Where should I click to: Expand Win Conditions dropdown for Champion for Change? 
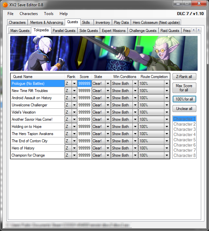tap(135, 155)
